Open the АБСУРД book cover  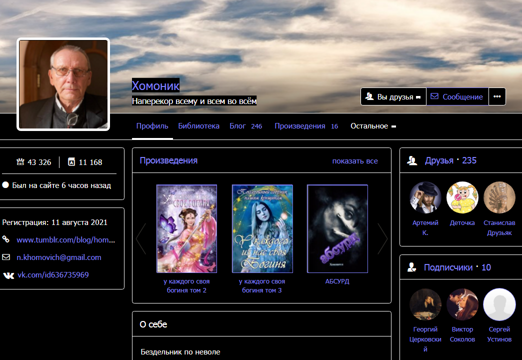pyautogui.click(x=337, y=228)
